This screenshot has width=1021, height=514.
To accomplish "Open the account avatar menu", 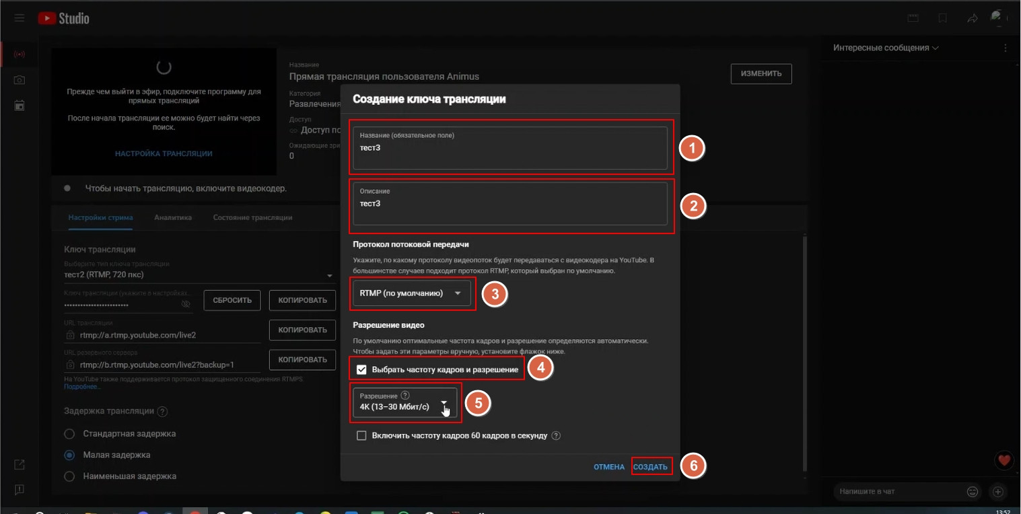I will 997,17.
